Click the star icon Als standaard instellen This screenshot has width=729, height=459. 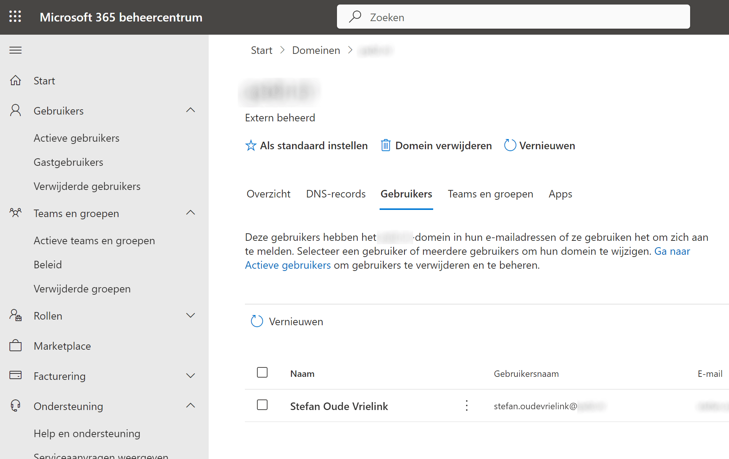pos(251,145)
